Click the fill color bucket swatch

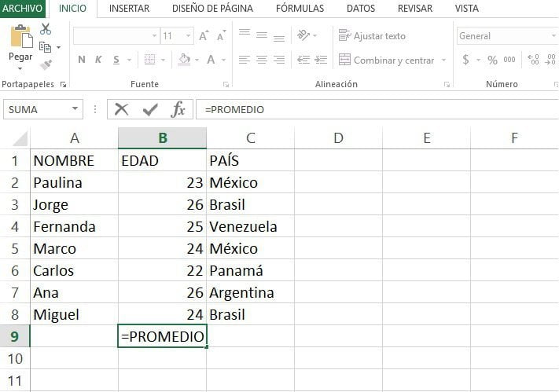[x=184, y=60]
